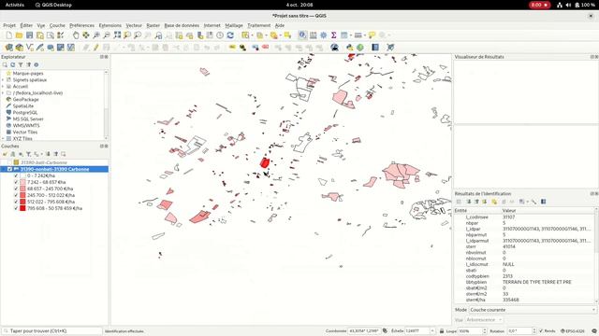Uncheck the 68 657 - 245 700 €/ha class
This screenshot has width=599, height=336.
(x=16, y=189)
